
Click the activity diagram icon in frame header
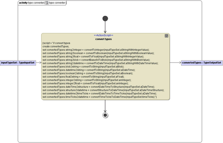[x=47, y=3]
